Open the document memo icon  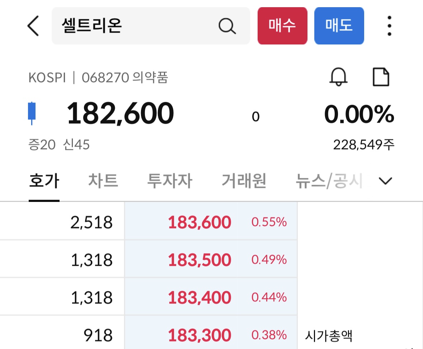pyautogui.click(x=381, y=77)
